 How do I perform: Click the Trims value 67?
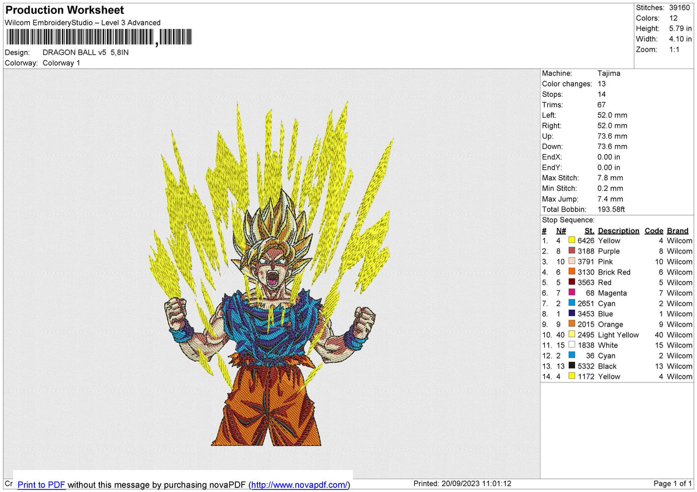point(602,105)
